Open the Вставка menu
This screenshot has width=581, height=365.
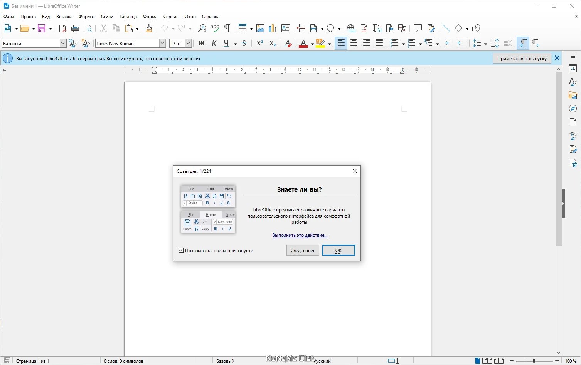64,17
